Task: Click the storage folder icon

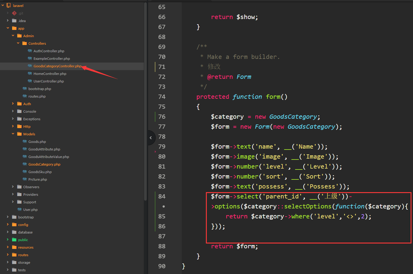Action: (x=14, y=262)
